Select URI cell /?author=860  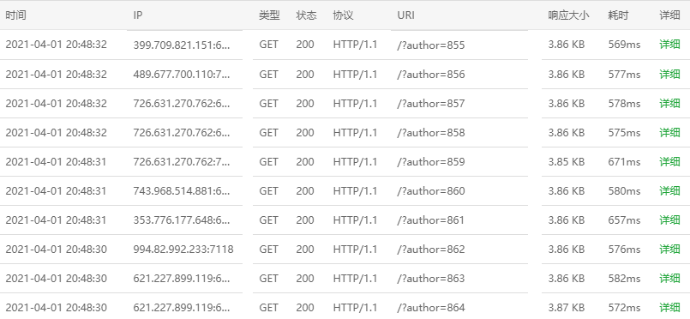431,190
